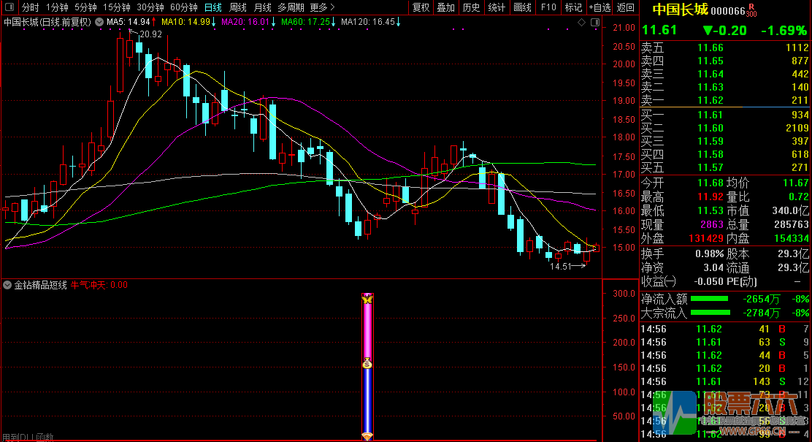Click the panel layout icon beside the diamond

(x=594, y=23)
